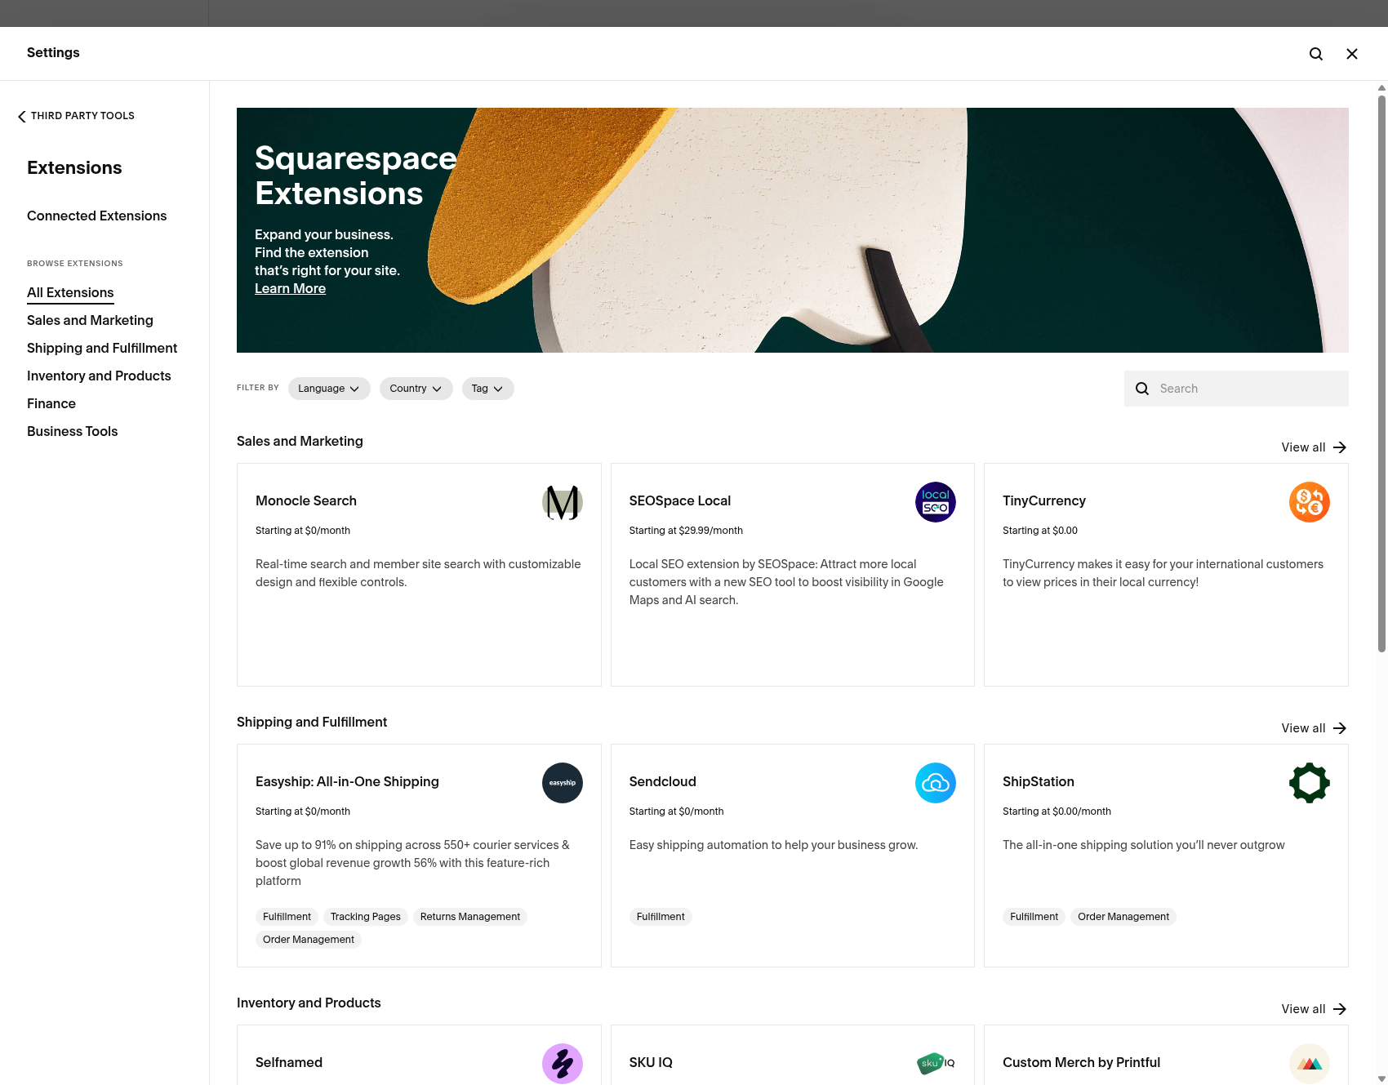Open Custom Merch by Printful icon

pyautogui.click(x=1309, y=1064)
